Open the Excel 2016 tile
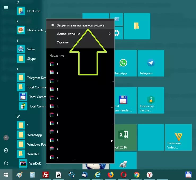The height and width of the screenshot is (180, 196). (x=125, y=137)
